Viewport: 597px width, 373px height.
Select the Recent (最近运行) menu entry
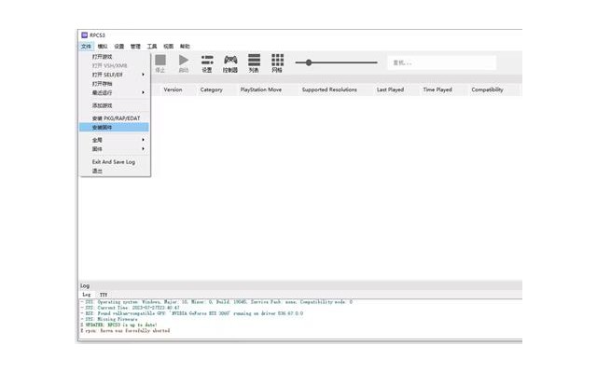point(114,92)
